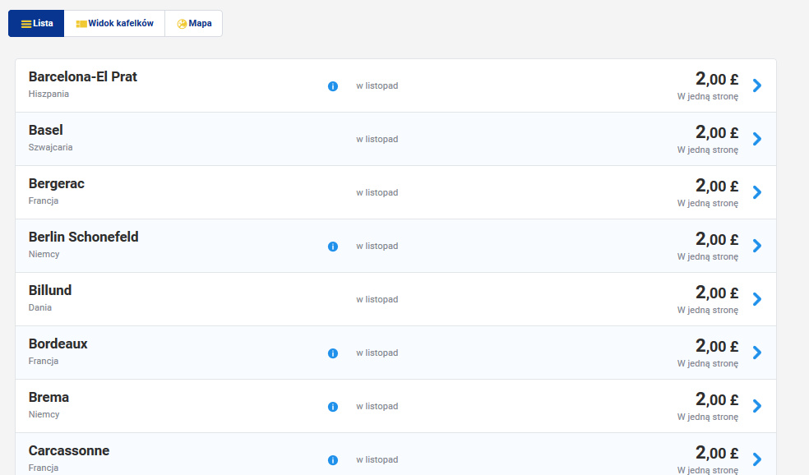Screen dimensions: 809x475
Task: Select the Bordeaux destination name
Action: 58,344
